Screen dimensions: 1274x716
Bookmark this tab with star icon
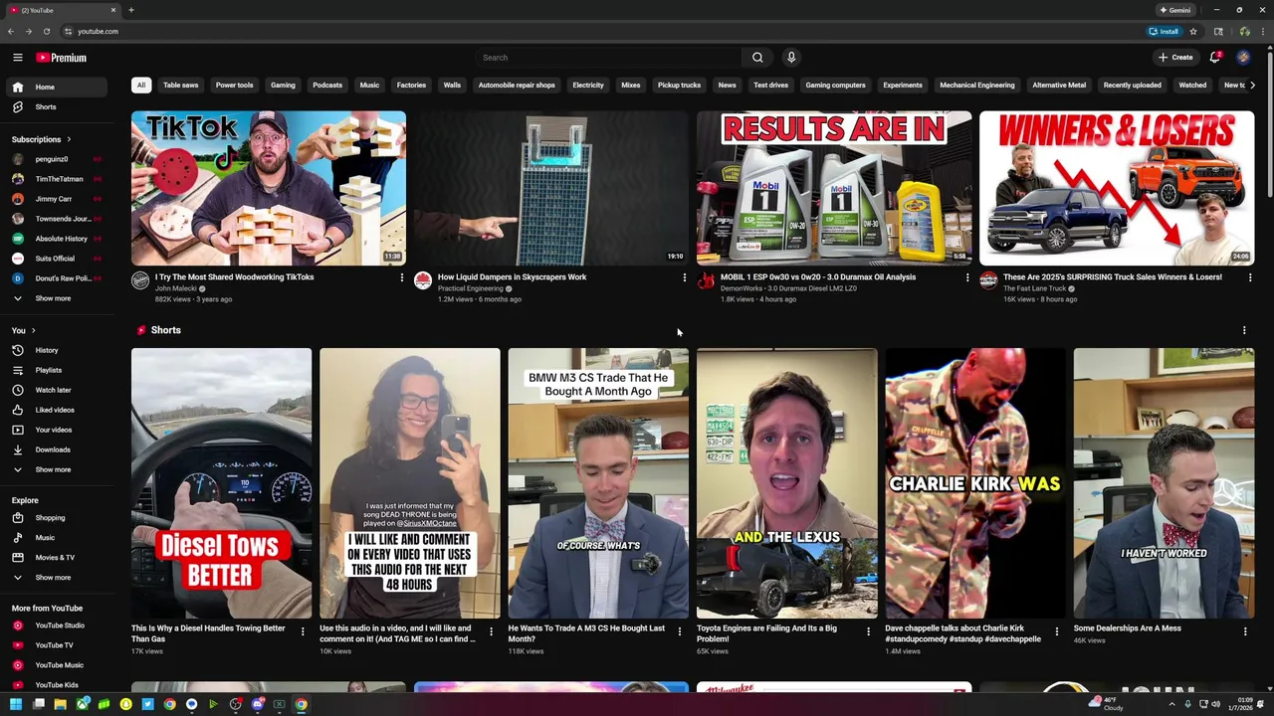(1193, 31)
